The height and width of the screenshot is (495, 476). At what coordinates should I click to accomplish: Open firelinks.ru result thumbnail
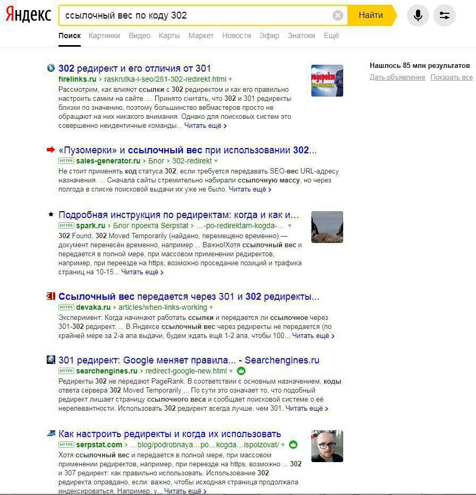point(327,81)
